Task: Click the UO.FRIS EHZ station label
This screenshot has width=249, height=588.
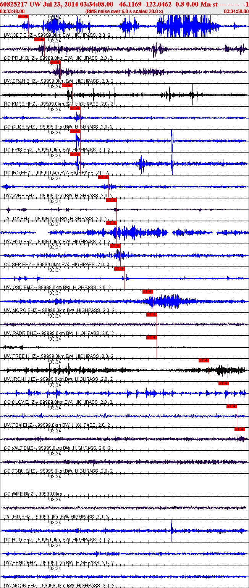Action: tap(18, 149)
